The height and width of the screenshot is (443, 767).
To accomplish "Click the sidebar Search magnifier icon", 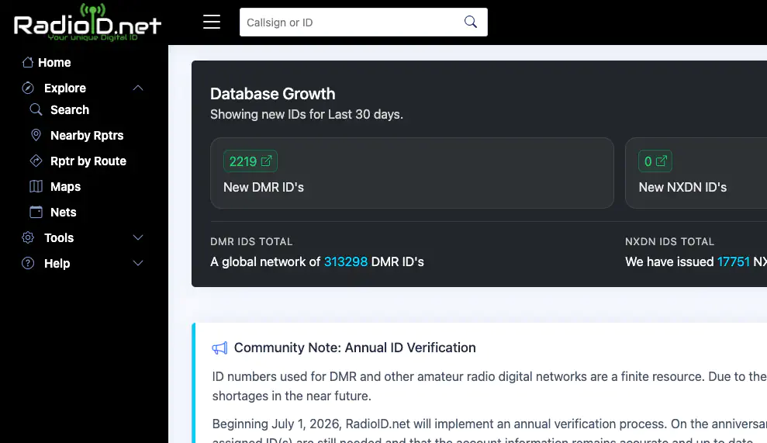I will tap(36, 109).
